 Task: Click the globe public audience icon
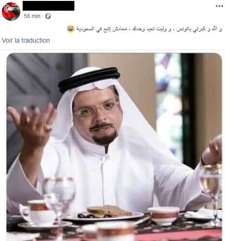(x=48, y=16)
